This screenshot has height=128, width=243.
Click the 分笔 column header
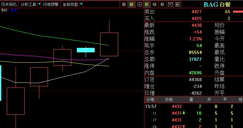pyautogui.click(x=150, y=100)
